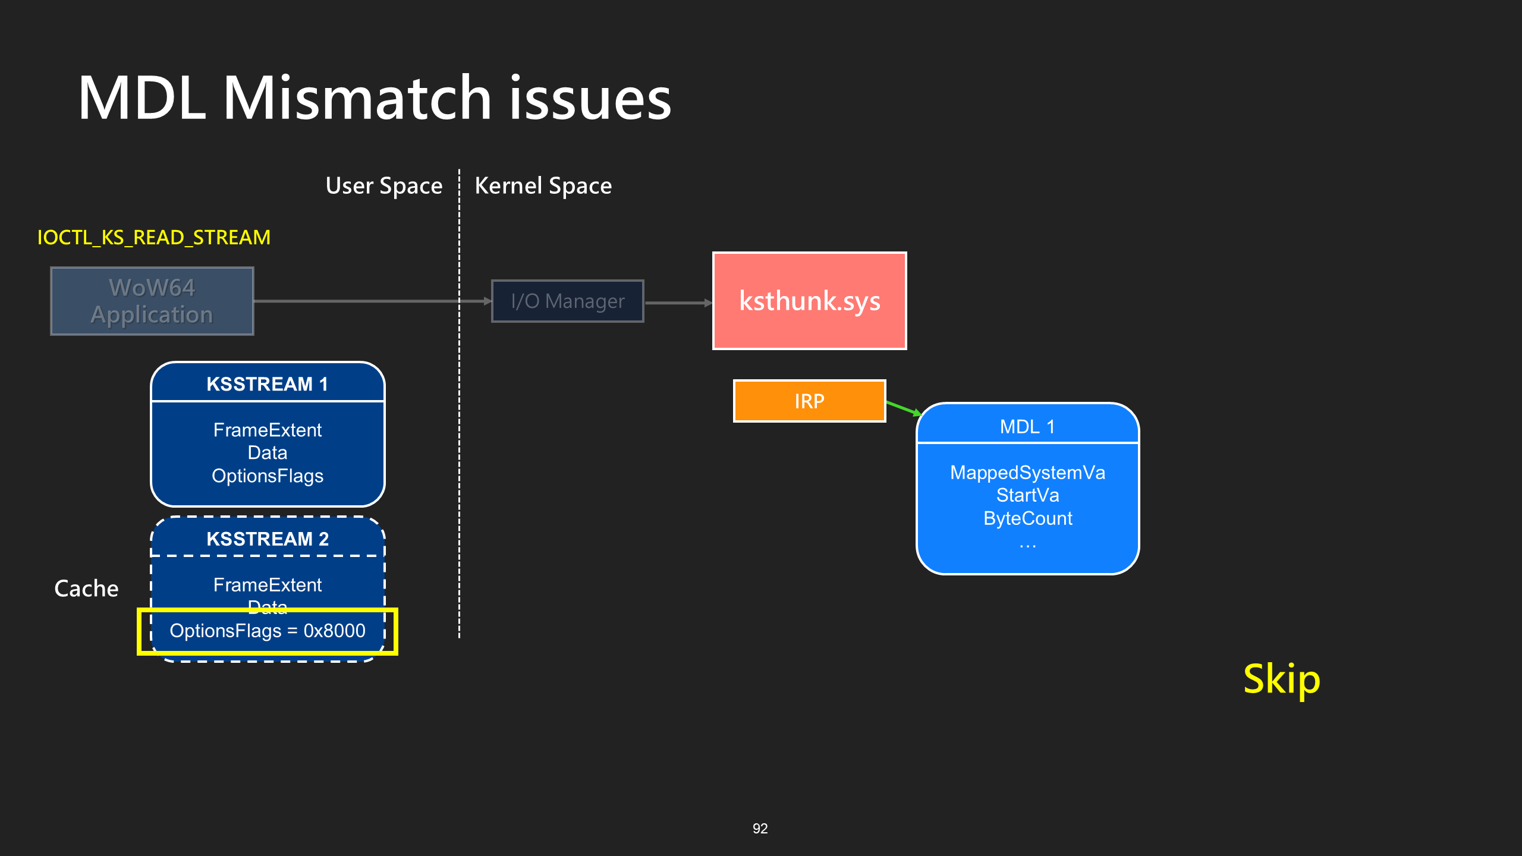The image size is (1522, 856).
Task: Click the StartVa field in MDL 1
Action: coord(1027,495)
